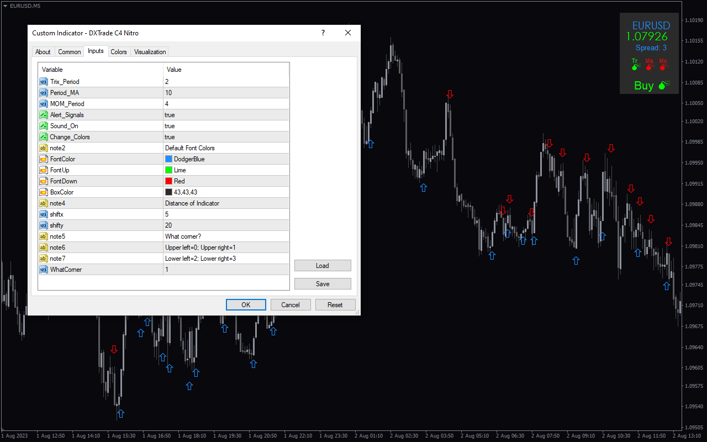
Task: Switch to the About tab
Action: click(x=43, y=52)
